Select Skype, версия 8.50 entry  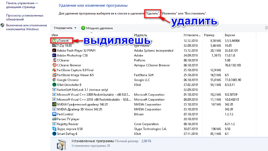click(70, 129)
